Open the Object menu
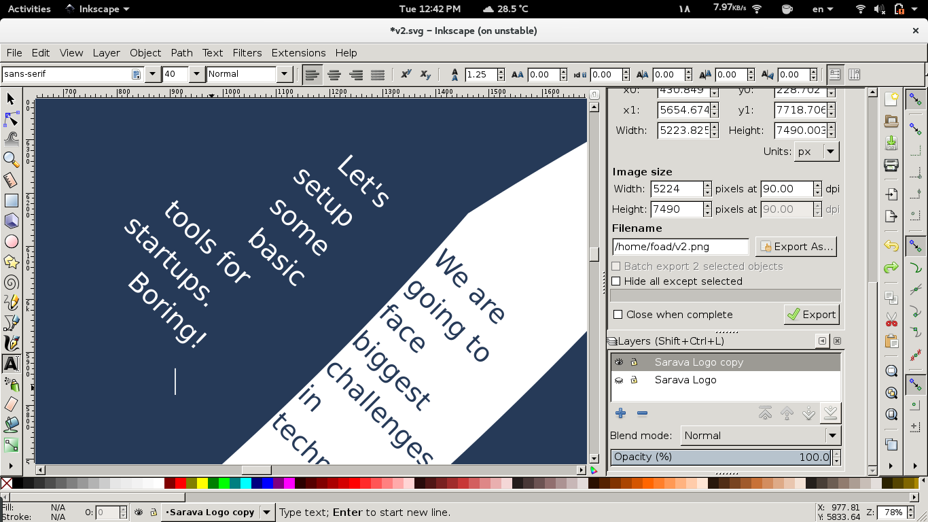 145,53
